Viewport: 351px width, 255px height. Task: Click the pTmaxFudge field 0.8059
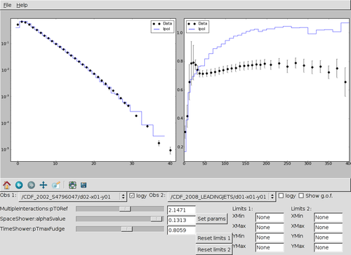[181, 230]
